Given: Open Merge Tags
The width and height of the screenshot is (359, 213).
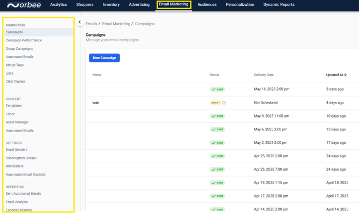Looking at the screenshot, I should click(x=14, y=65).
